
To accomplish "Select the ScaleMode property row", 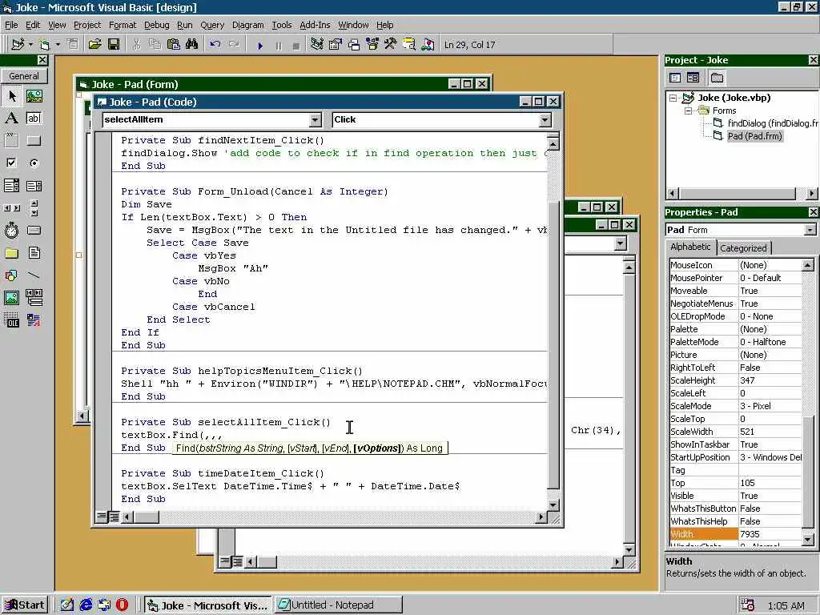I will pos(735,406).
